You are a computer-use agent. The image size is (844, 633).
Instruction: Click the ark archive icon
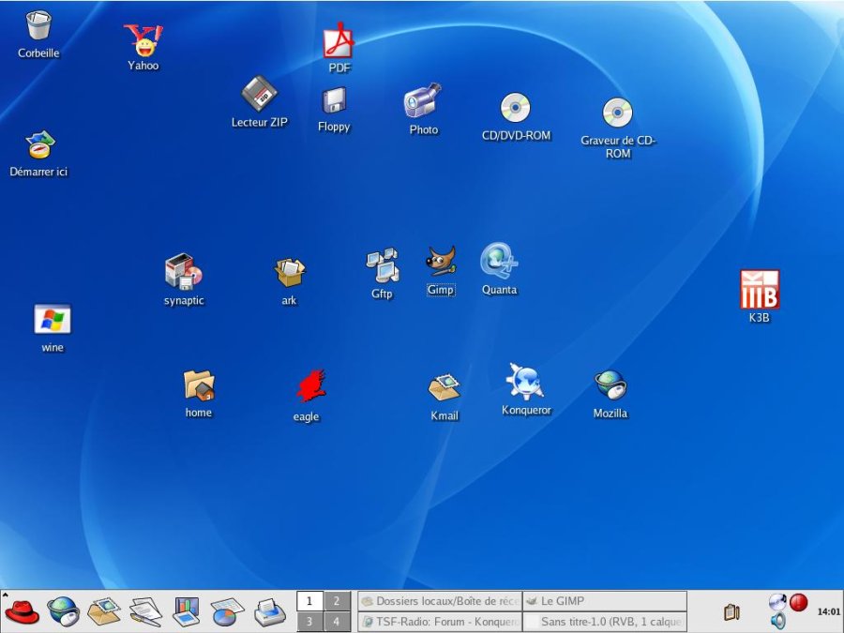[290, 272]
